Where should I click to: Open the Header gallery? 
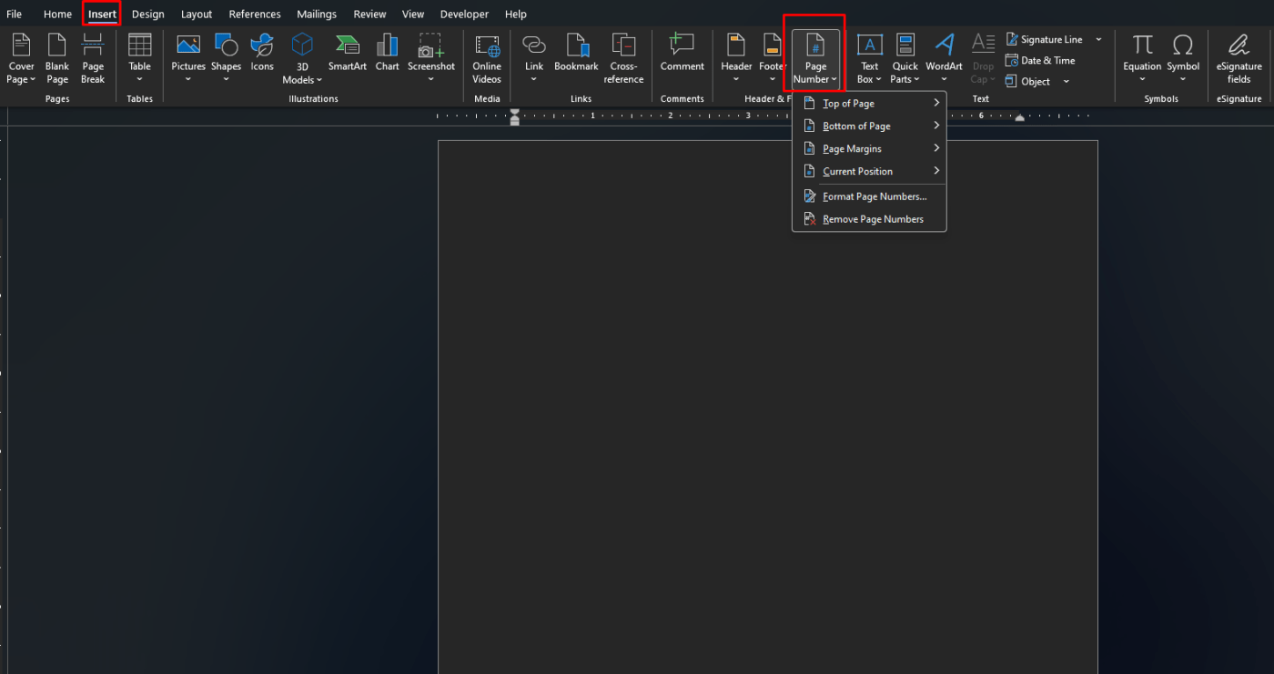736,60
